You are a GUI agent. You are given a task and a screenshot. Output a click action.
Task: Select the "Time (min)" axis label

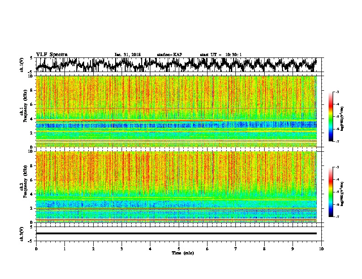[x=183, y=253]
